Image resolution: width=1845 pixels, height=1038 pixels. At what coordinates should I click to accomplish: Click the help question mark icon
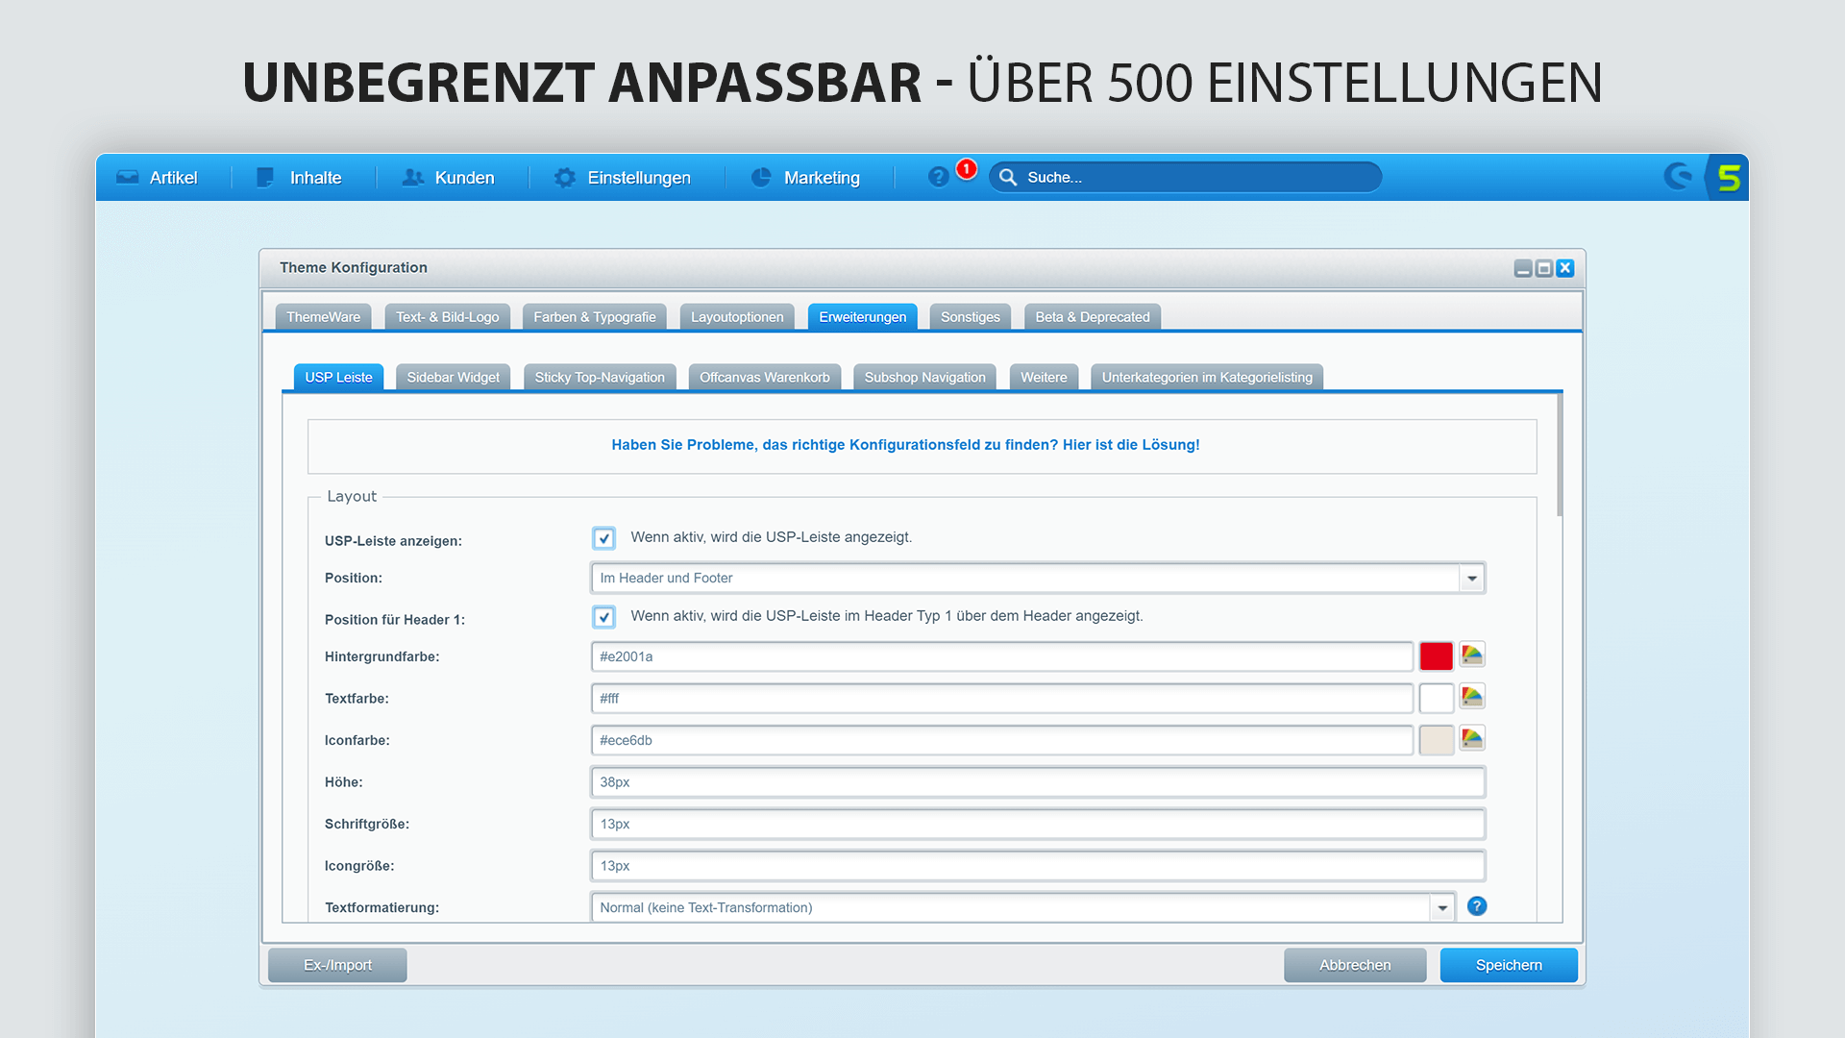click(1478, 905)
